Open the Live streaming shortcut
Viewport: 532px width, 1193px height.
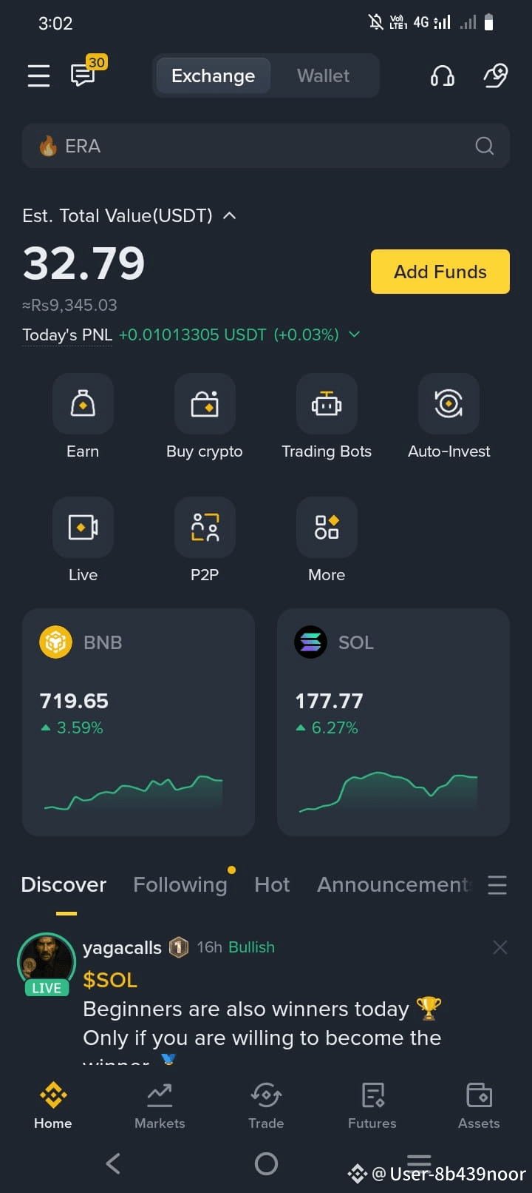(83, 527)
